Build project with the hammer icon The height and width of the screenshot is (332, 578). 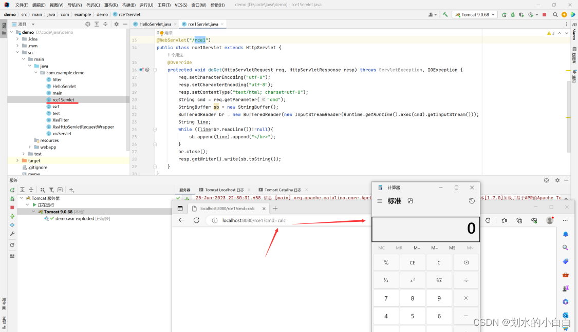[x=445, y=15]
